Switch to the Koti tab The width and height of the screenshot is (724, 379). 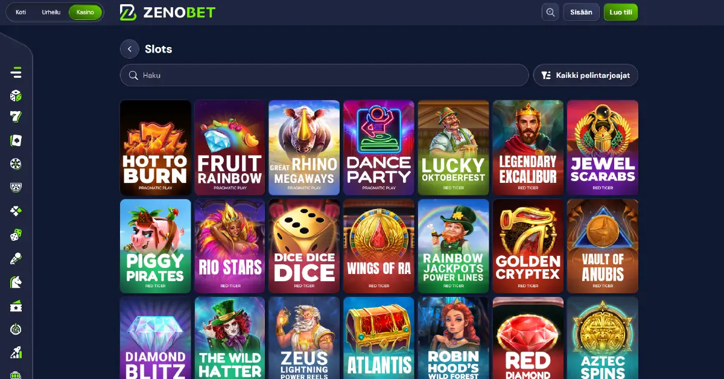[x=21, y=12]
